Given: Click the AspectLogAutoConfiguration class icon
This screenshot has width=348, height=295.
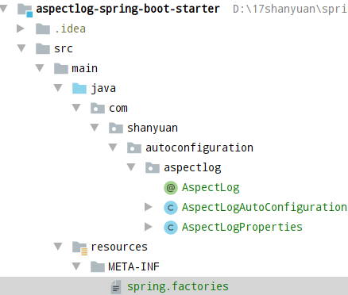Looking at the screenshot, I should 171,208.
